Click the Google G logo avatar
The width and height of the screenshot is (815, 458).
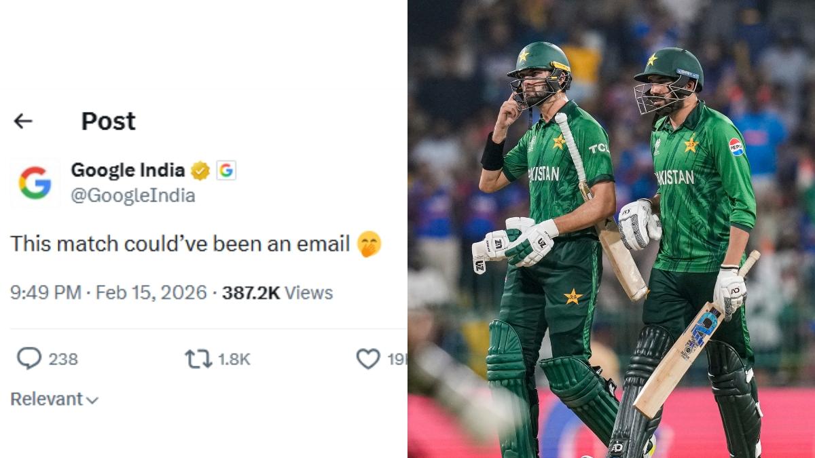pyautogui.click(x=34, y=182)
